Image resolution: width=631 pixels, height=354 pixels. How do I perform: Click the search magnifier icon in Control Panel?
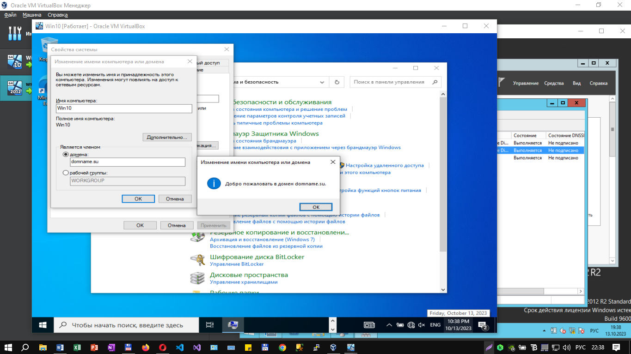point(435,82)
